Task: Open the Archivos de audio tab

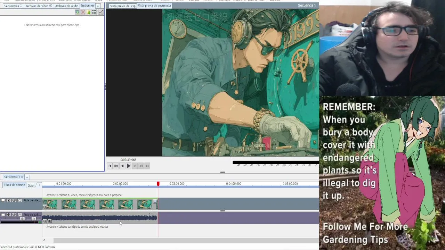Action: coord(66,6)
